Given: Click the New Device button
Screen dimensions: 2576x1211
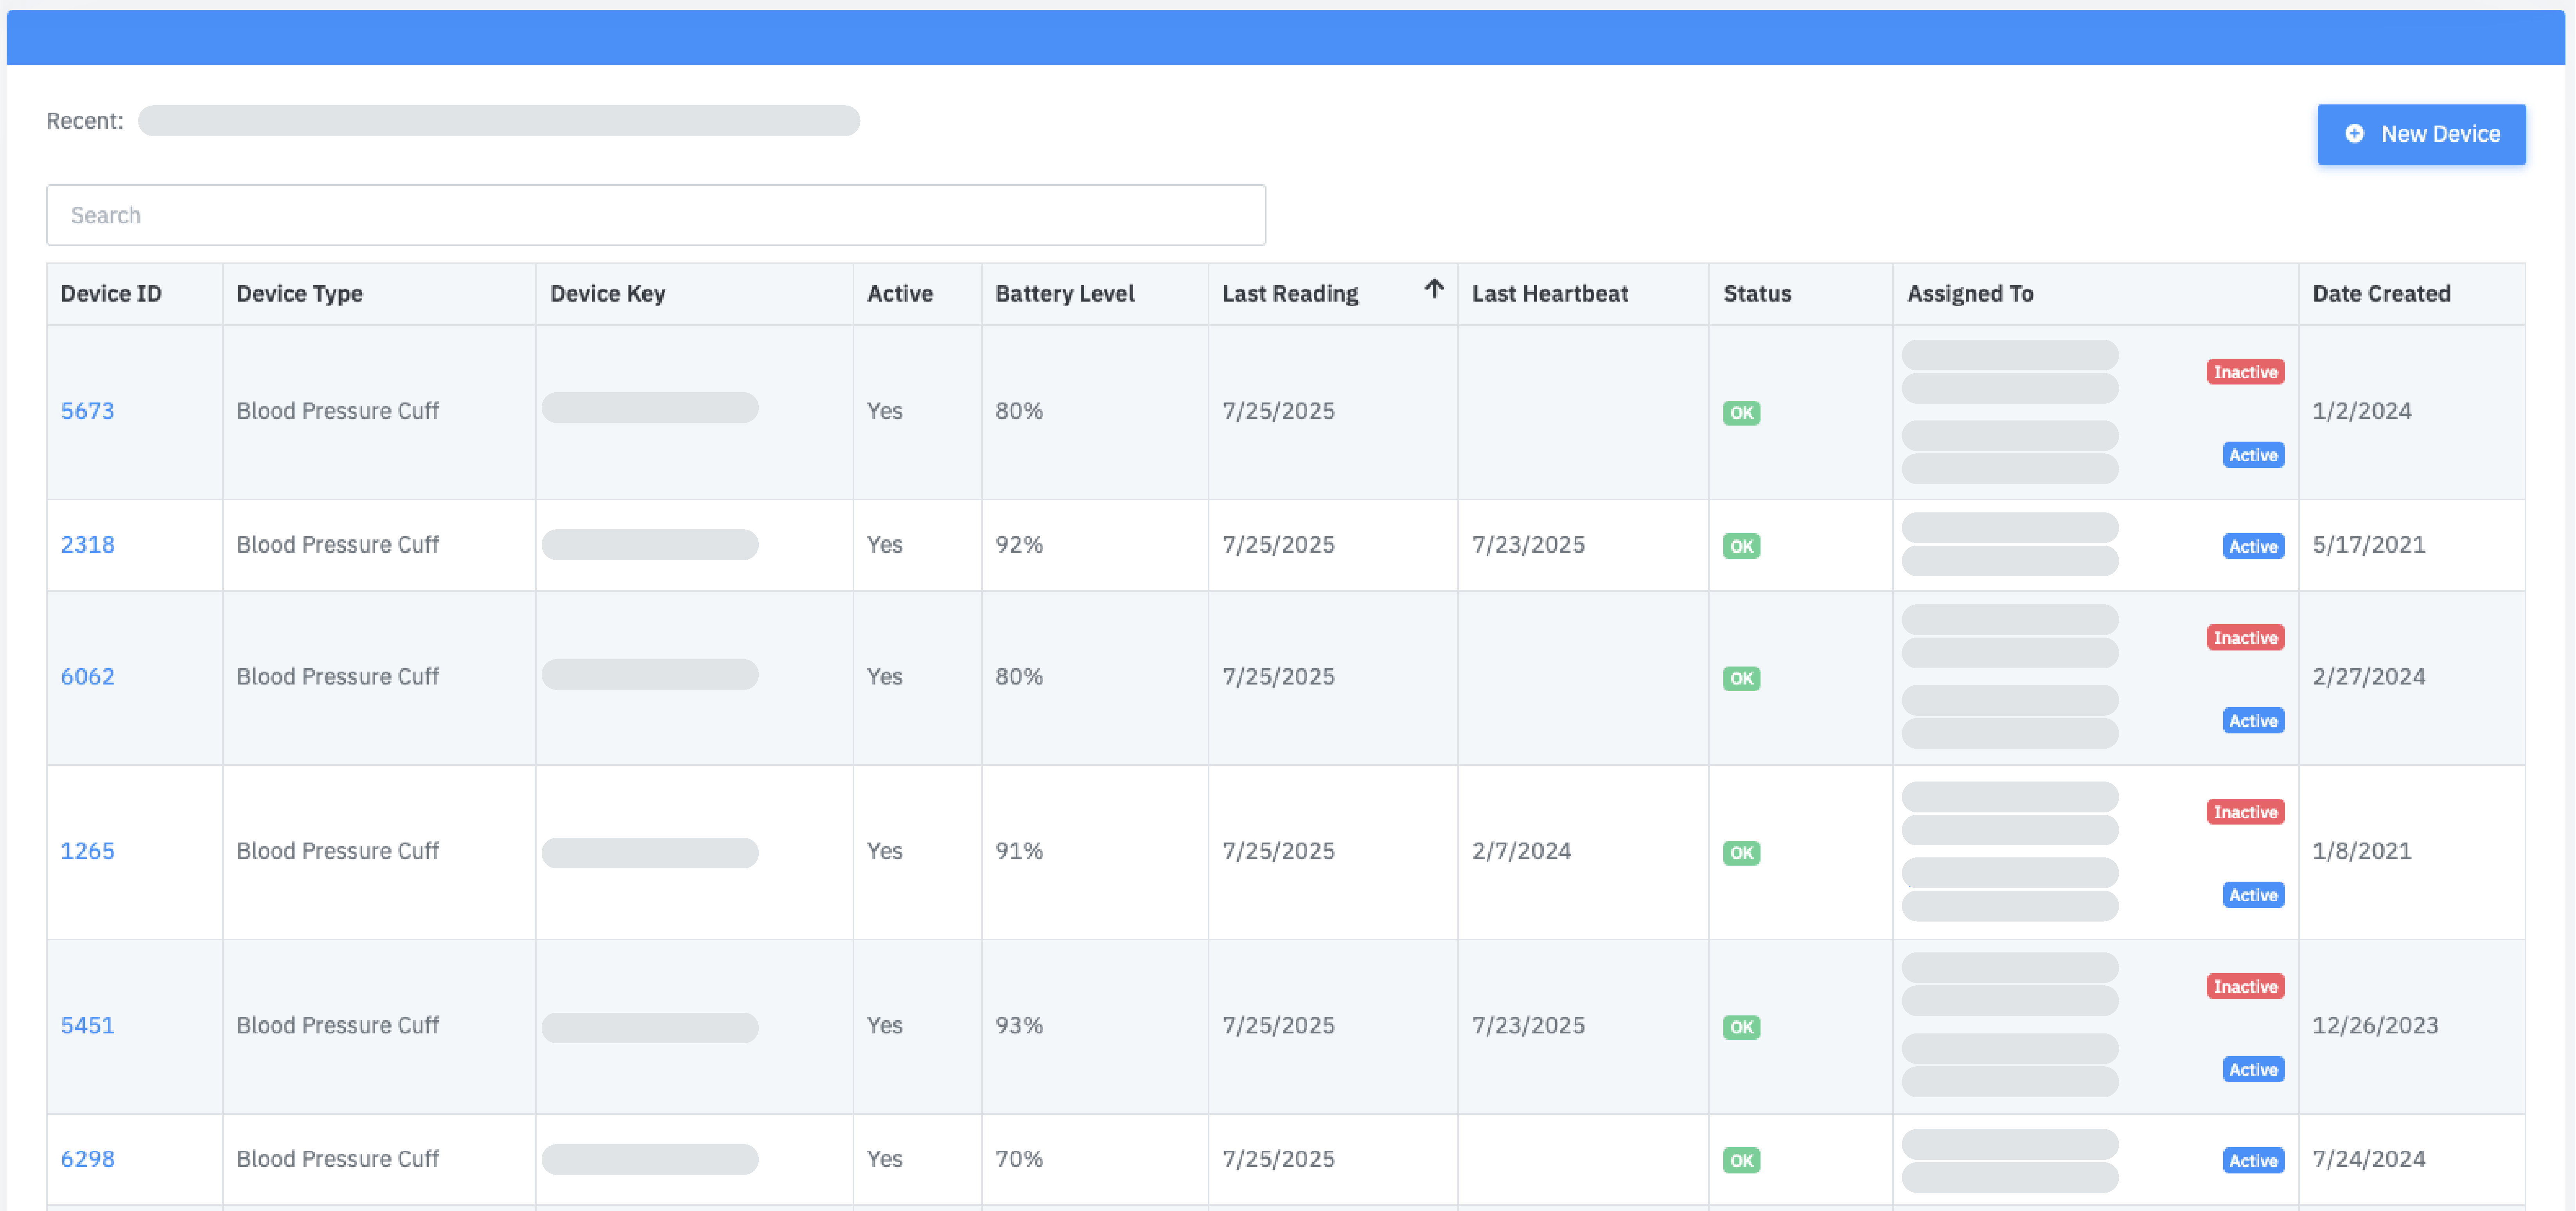Looking at the screenshot, I should 2421,134.
